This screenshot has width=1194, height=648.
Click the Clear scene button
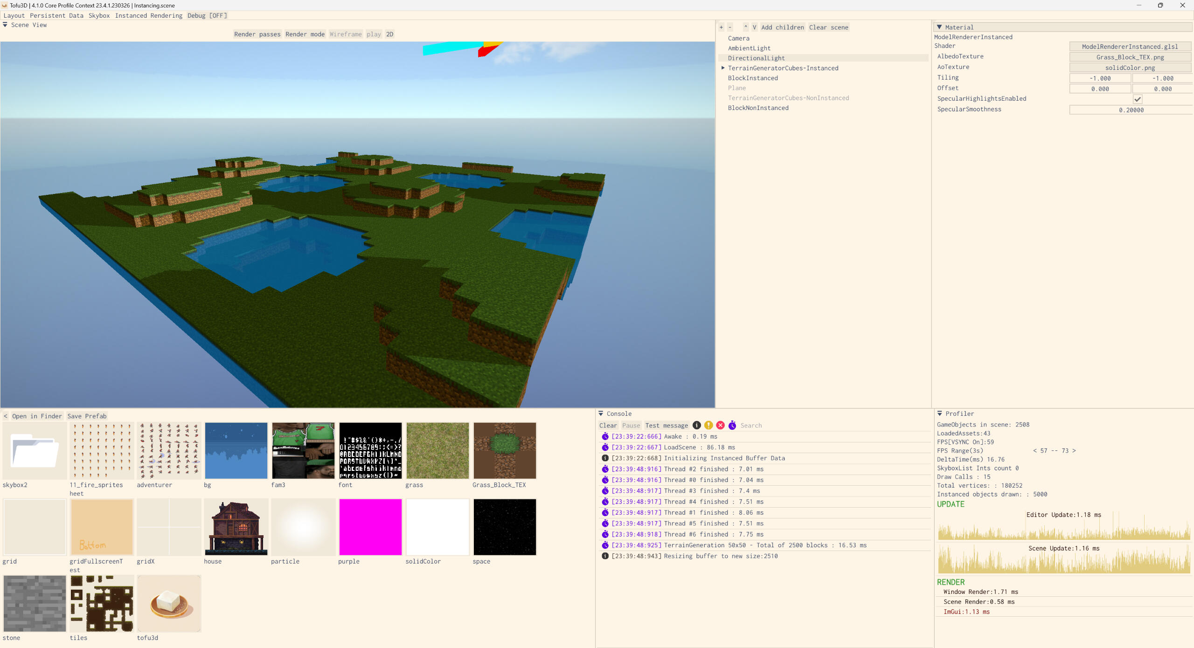tap(828, 28)
